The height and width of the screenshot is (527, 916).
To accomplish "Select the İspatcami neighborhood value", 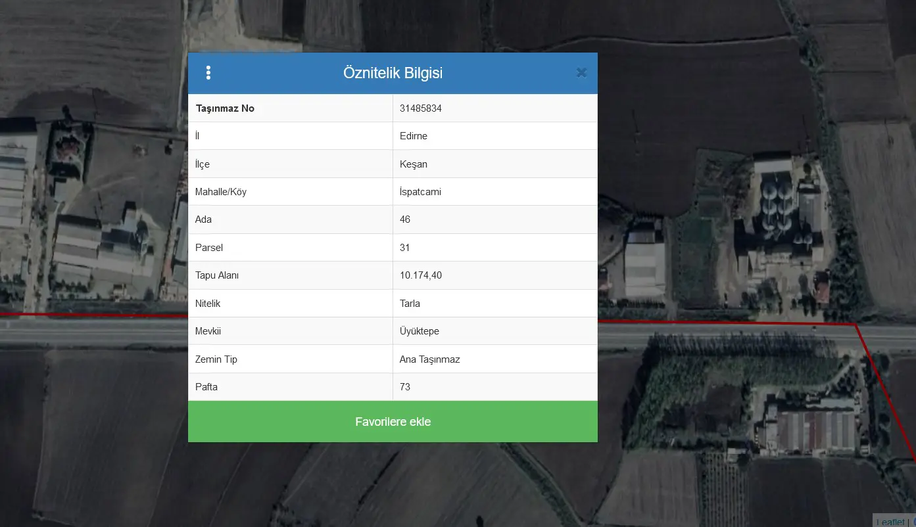I will tap(420, 192).
